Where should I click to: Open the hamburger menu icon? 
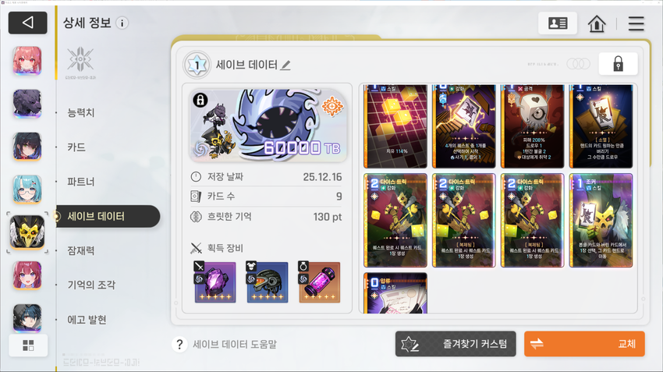(x=636, y=23)
